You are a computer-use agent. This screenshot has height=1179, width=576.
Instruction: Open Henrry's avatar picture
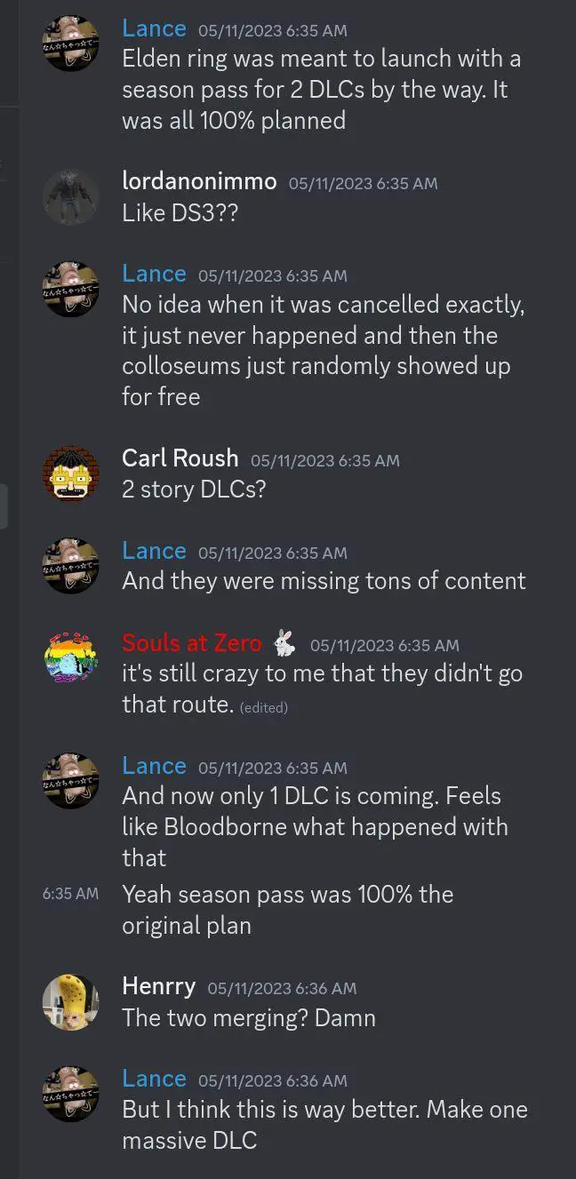70,1001
